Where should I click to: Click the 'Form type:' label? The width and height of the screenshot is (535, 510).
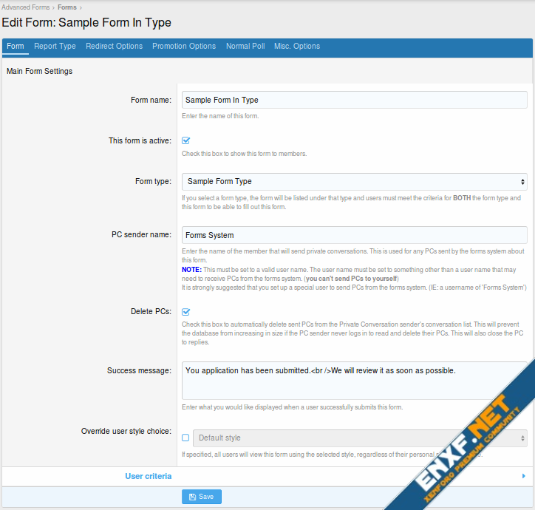coord(153,181)
